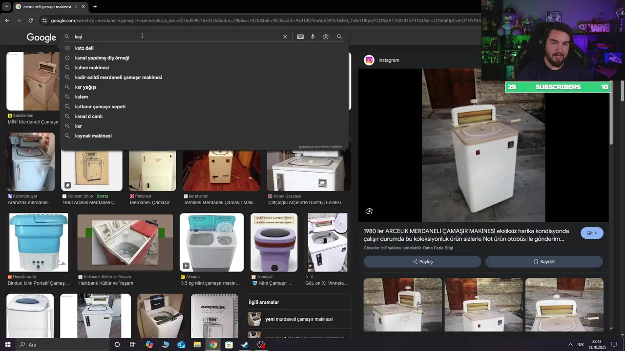Open Trendyol Mini Çamaşır thumbnail
The image size is (625, 351).
(x=274, y=242)
